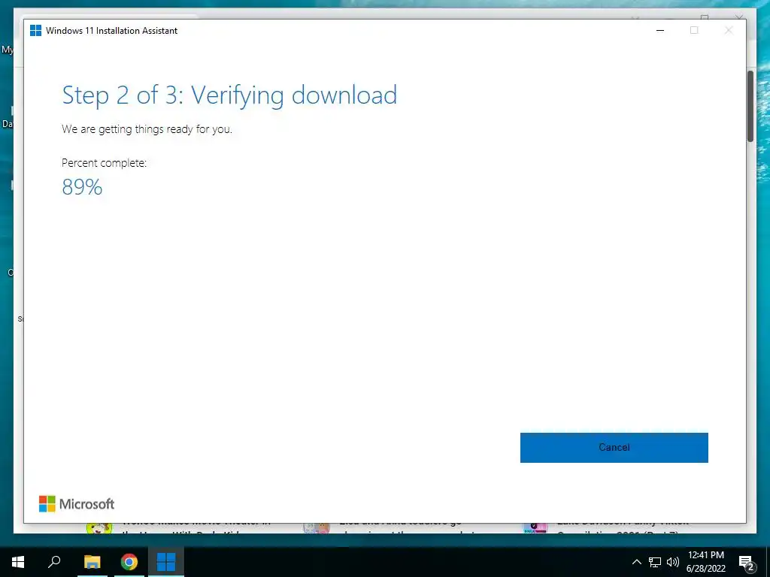Open notification center with 2 notifications
This screenshot has height=577, width=770.
pyautogui.click(x=747, y=562)
